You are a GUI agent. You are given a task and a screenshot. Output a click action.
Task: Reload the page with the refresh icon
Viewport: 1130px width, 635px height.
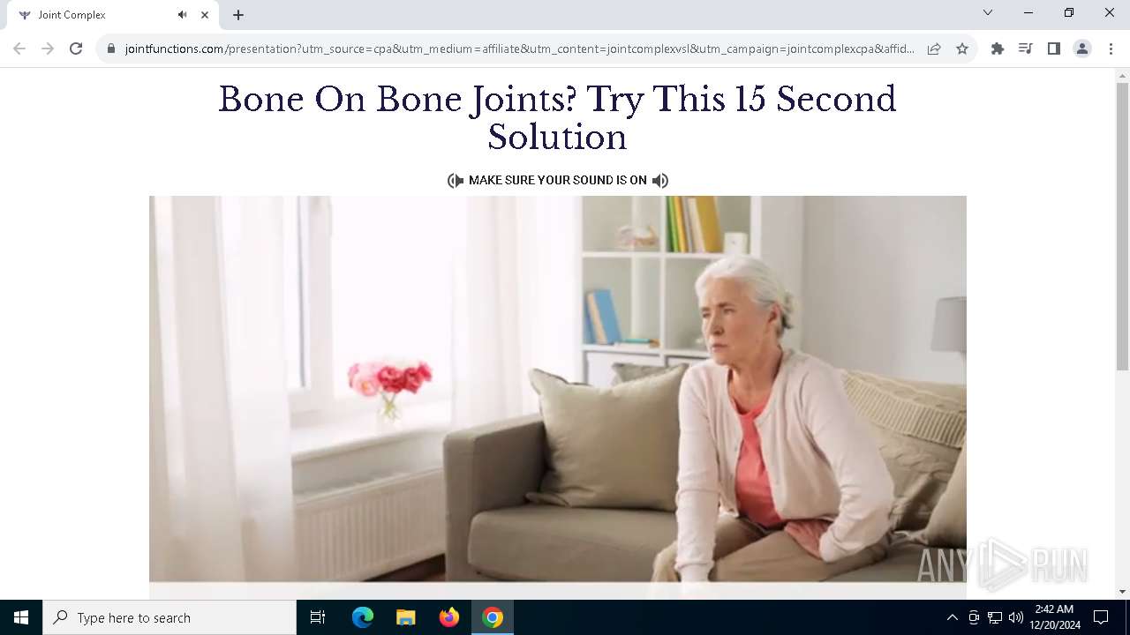[x=76, y=49]
